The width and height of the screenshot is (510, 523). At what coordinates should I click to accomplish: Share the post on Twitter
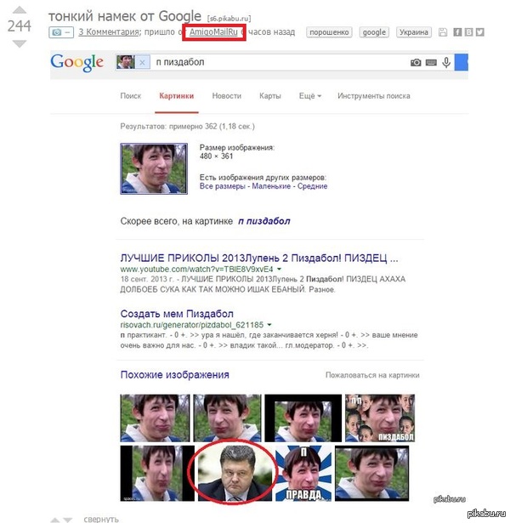click(479, 32)
